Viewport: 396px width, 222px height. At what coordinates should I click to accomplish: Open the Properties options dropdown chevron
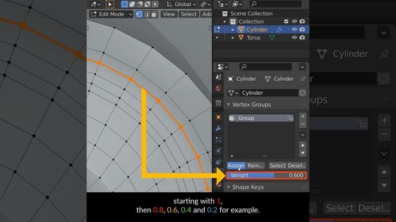[303, 67]
